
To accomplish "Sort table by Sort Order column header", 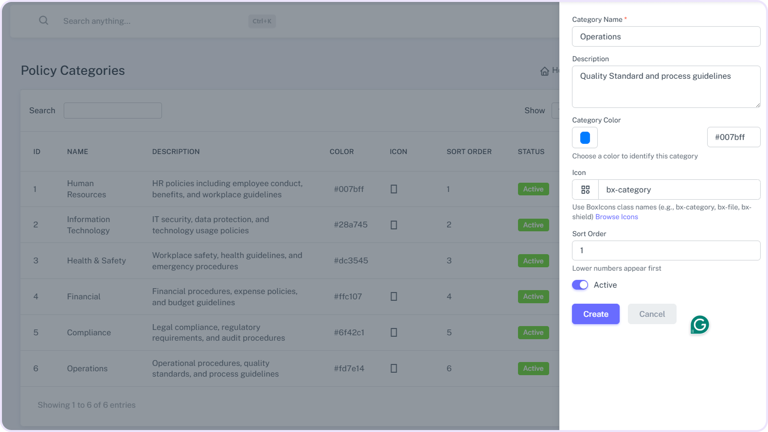I will 469,152.
